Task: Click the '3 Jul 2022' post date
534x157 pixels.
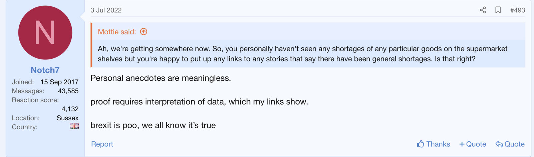Action: [x=106, y=10]
